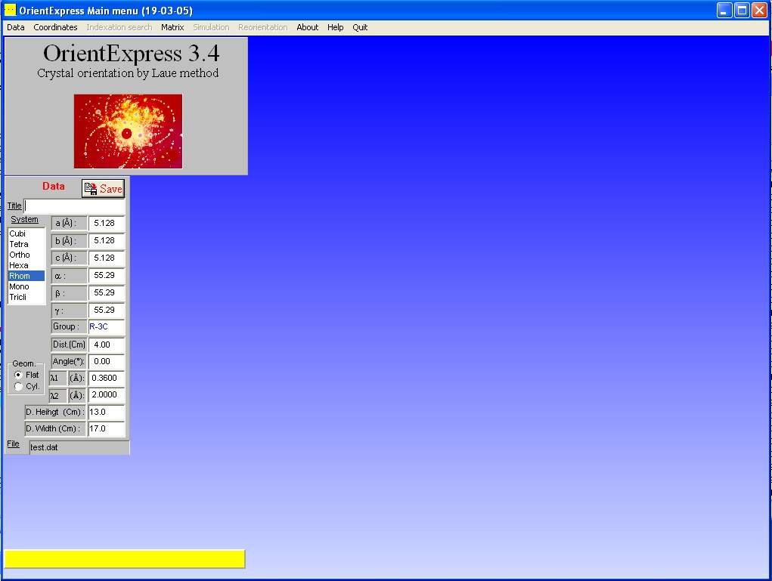Click the greyed Indexation search menu
The width and height of the screenshot is (772, 581).
point(119,27)
